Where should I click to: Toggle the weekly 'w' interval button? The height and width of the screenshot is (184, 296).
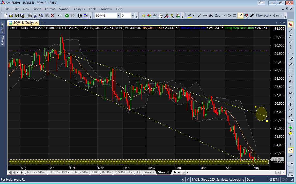coord(291,156)
